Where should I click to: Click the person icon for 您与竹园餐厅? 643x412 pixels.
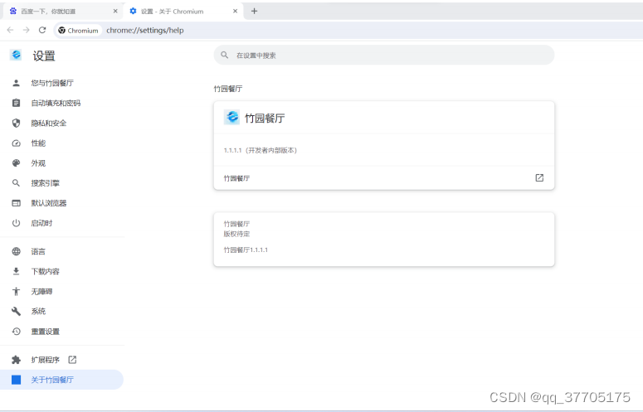[16, 83]
